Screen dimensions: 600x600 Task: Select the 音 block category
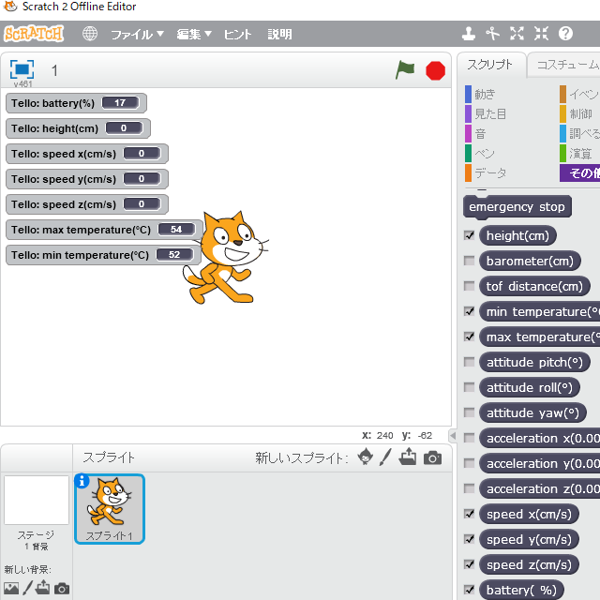click(x=476, y=134)
